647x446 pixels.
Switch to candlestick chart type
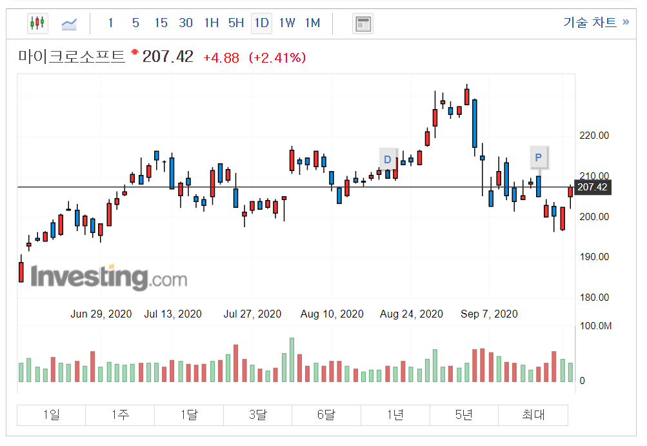click(x=37, y=23)
